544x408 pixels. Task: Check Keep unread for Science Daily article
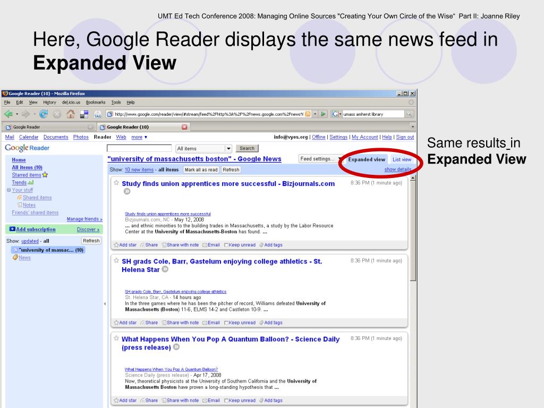tap(226, 401)
